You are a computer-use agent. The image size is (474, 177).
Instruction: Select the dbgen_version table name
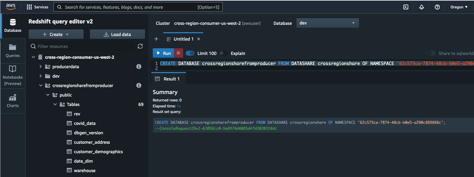point(88,133)
